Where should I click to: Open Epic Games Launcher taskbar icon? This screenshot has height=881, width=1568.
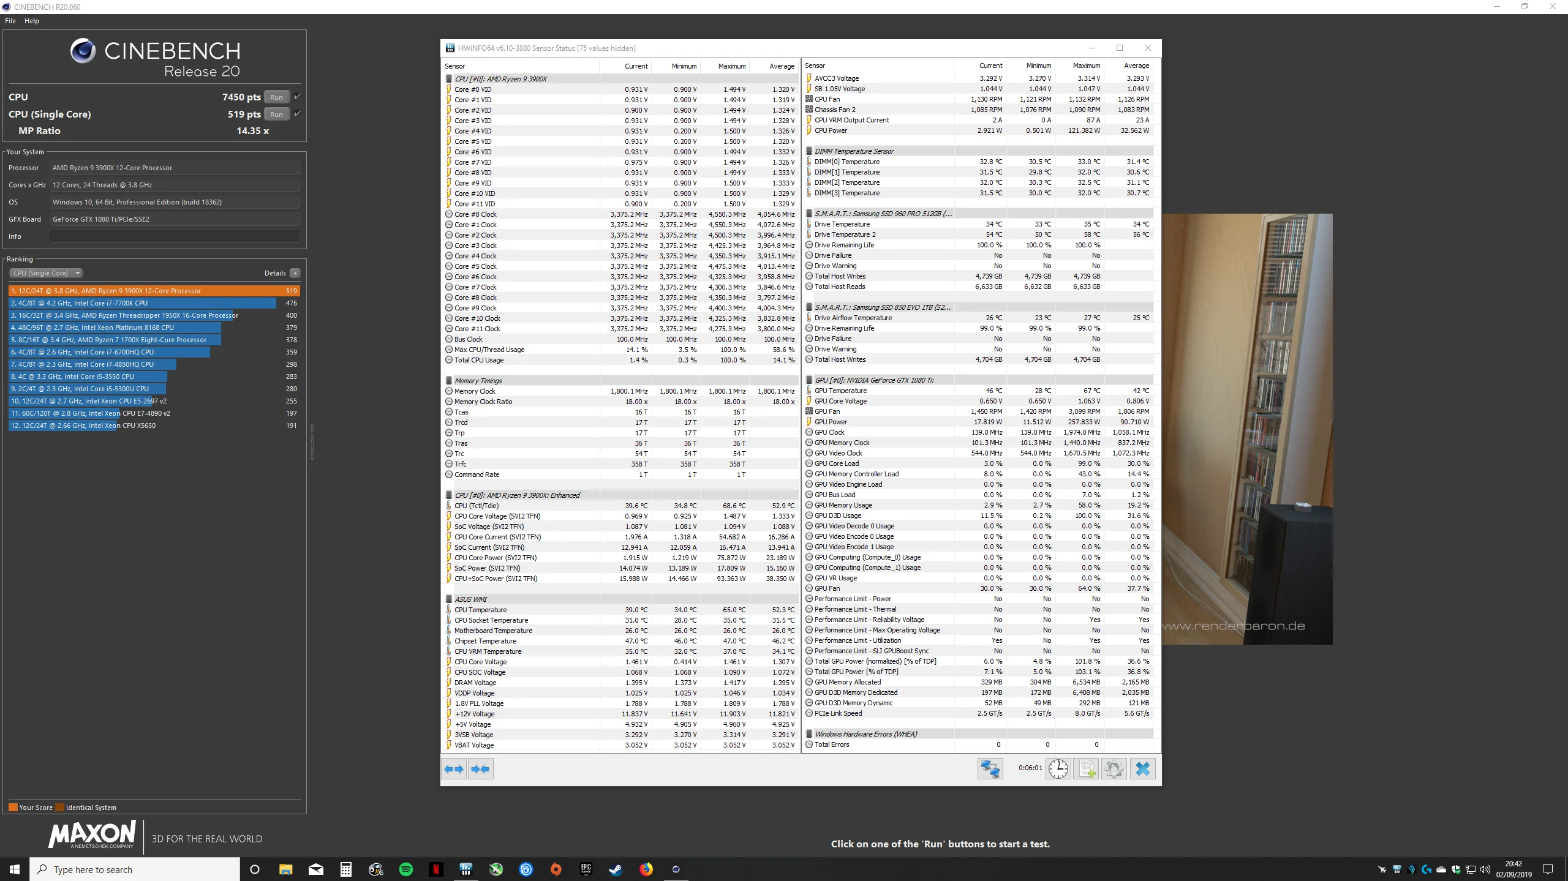586,869
